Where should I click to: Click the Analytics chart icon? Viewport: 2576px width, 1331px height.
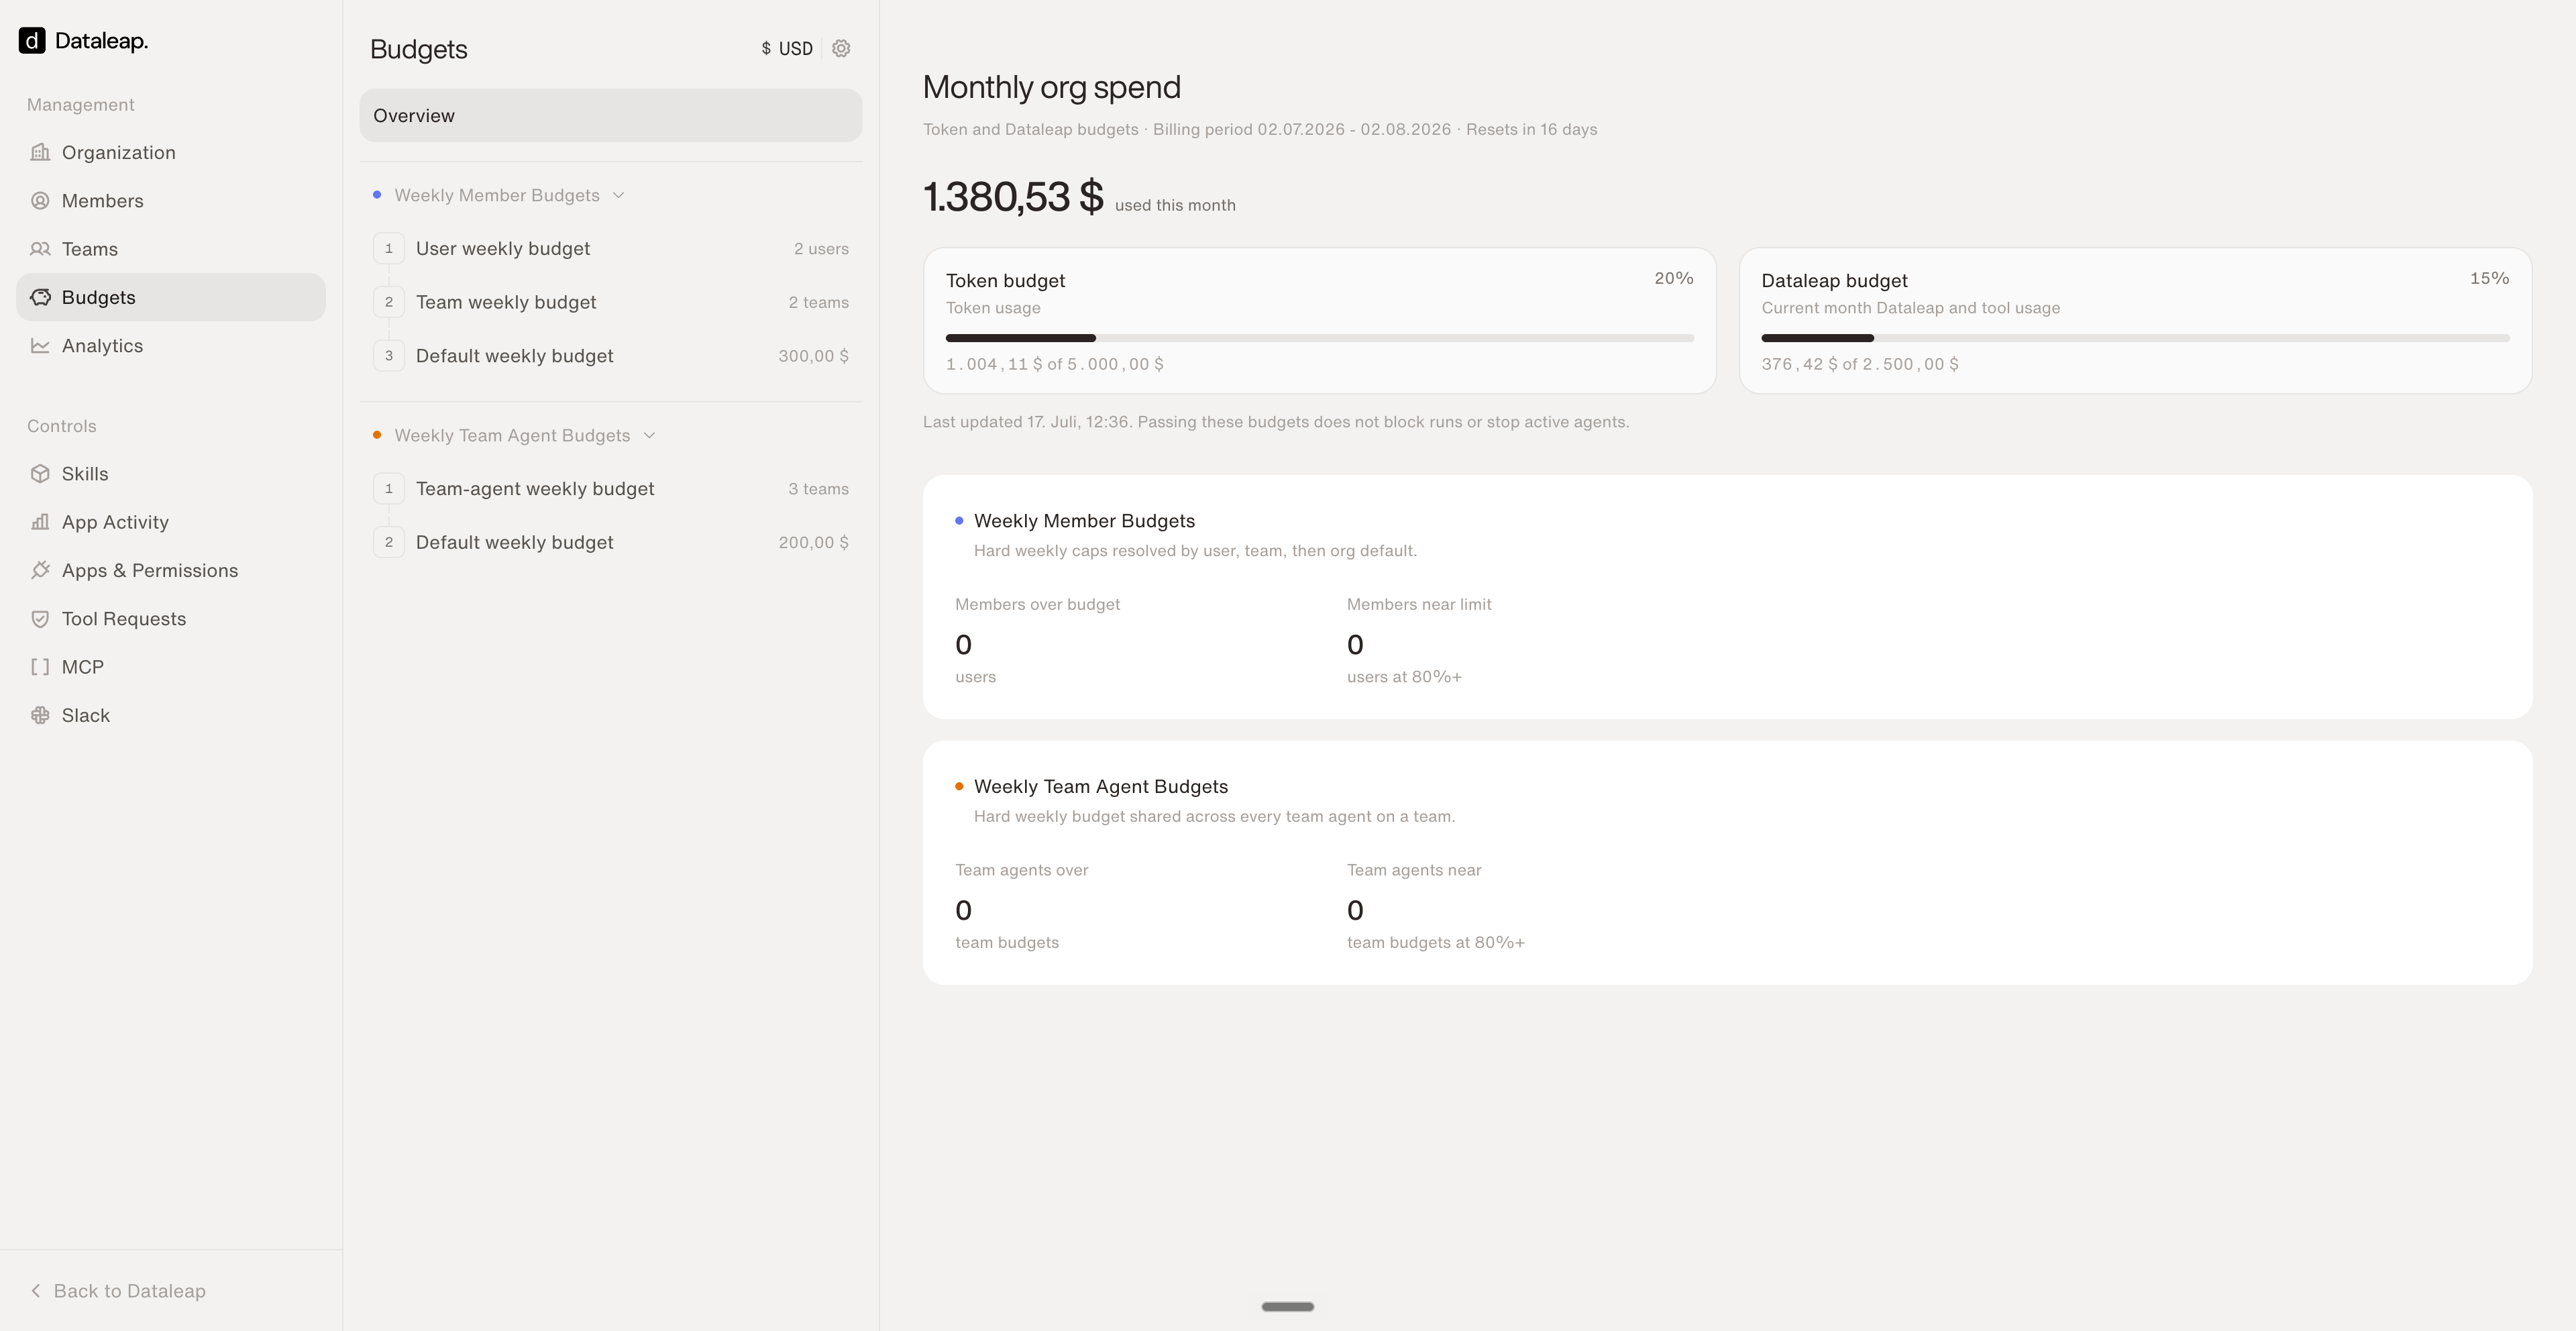[40, 346]
